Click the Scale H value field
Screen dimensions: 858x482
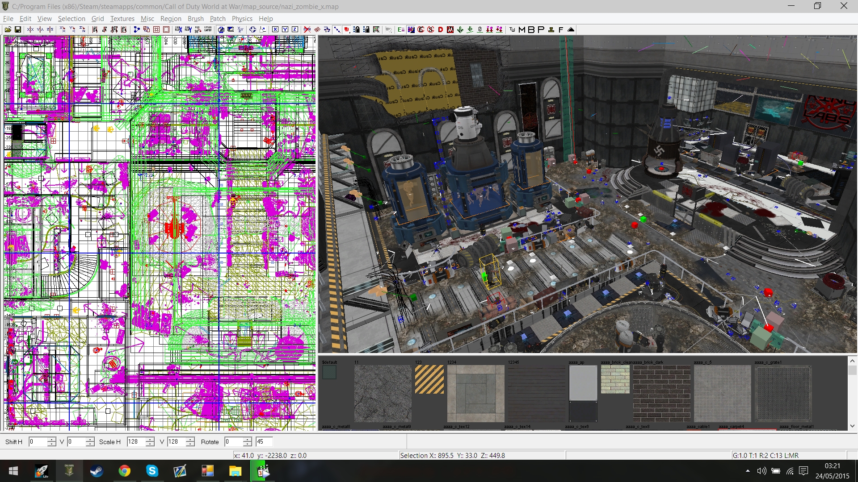click(x=136, y=442)
